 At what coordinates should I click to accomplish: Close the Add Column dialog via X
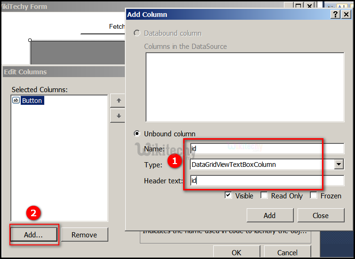[x=346, y=15]
